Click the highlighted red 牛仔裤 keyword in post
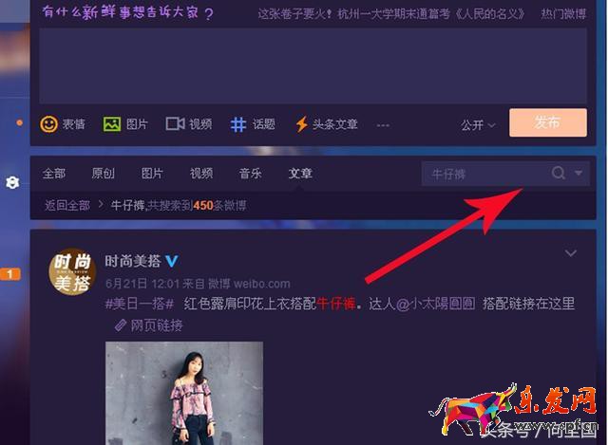This screenshot has width=608, height=445. 336,304
